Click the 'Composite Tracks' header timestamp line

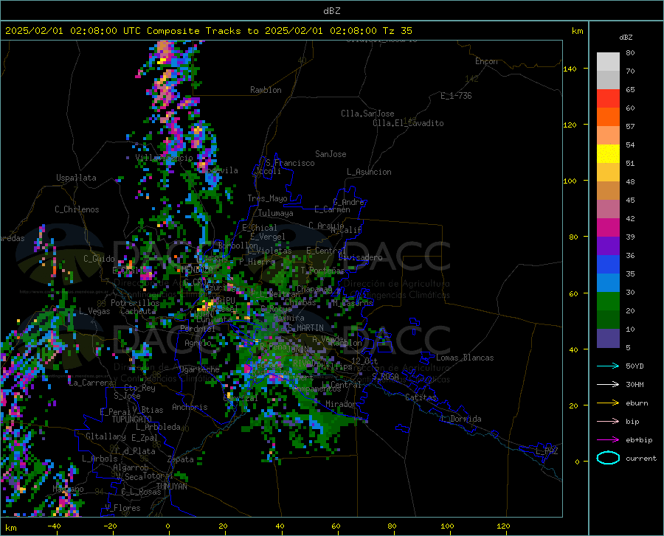pyautogui.click(x=208, y=30)
